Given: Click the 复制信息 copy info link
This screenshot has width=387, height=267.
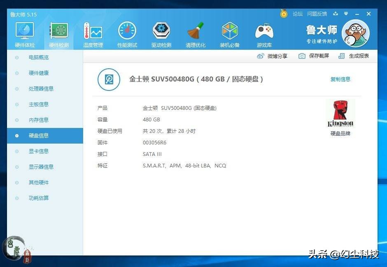Looking at the screenshot, I should point(340,79).
